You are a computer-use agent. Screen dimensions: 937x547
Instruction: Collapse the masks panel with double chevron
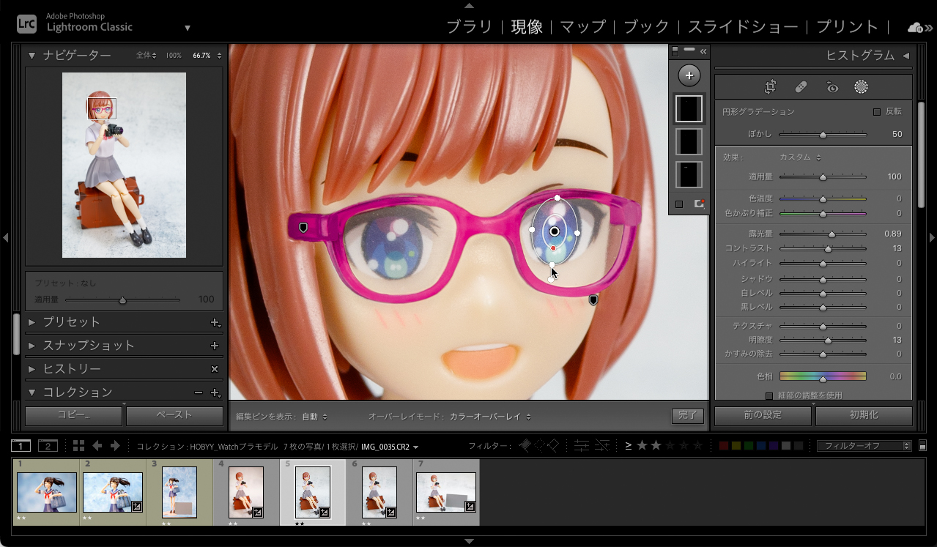click(x=703, y=51)
